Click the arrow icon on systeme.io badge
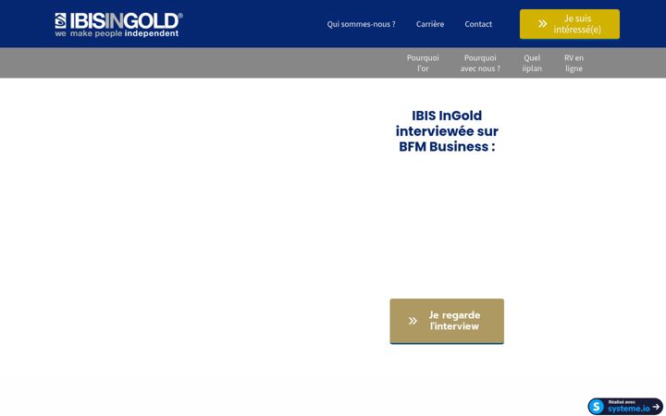Screen dimensions: 666x416 [656, 407]
